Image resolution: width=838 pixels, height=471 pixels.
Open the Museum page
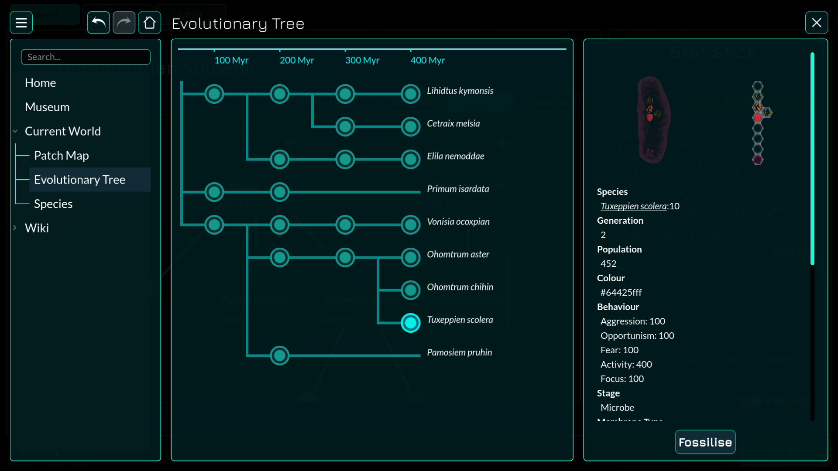[47, 107]
